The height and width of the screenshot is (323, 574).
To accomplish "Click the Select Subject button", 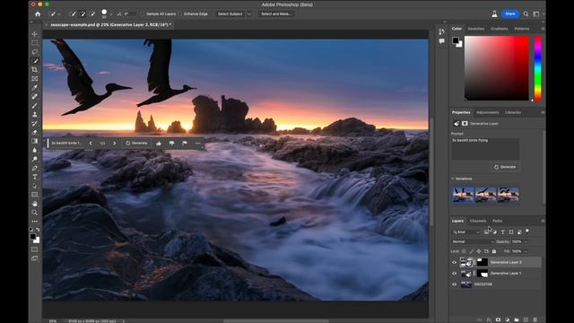I will tap(230, 14).
